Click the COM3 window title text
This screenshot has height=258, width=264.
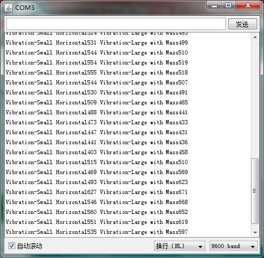(25, 8)
